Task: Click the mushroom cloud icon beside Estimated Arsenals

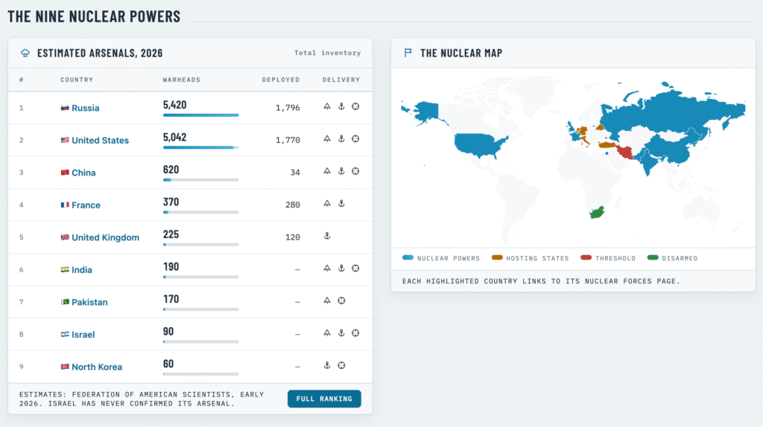Action: click(x=25, y=53)
